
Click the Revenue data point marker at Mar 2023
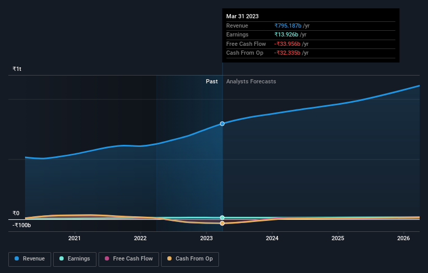coord(222,124)
